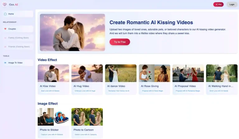Select the AI Rose Giving thumbnail
This screenshot has width=239, height=139.
(x=154, y=73)
